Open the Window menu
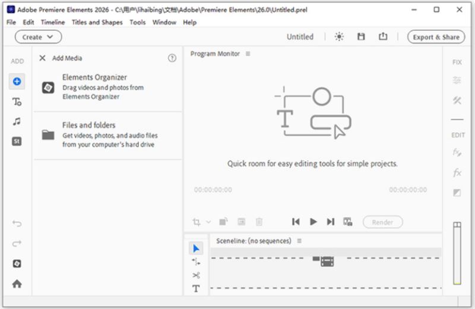The width and height of the screenshot is (475, 309). (164, 22)
